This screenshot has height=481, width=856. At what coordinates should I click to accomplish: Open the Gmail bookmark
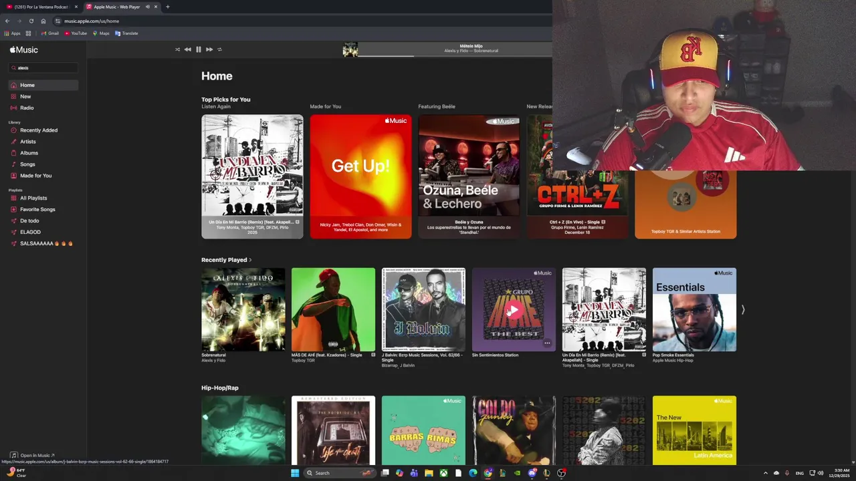(x=50, y=33)
